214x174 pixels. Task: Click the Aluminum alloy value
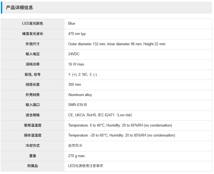(80, 95)
